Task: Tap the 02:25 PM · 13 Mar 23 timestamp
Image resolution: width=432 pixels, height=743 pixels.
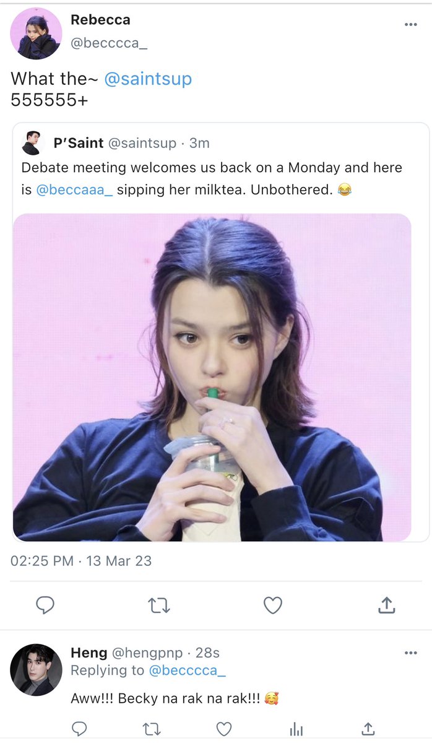Action: (81, 561)
